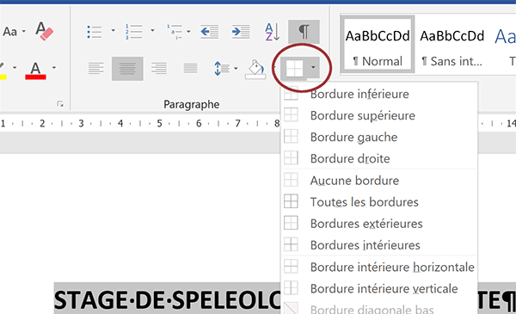
Task: Open the line spacing dropdown arrow
Action: 236,69
